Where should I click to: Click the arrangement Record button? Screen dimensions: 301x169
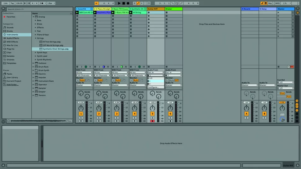(128, 3)
